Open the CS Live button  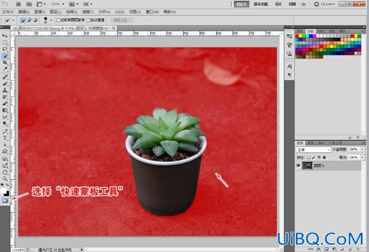pyautogui.click(x=325, y=4)
